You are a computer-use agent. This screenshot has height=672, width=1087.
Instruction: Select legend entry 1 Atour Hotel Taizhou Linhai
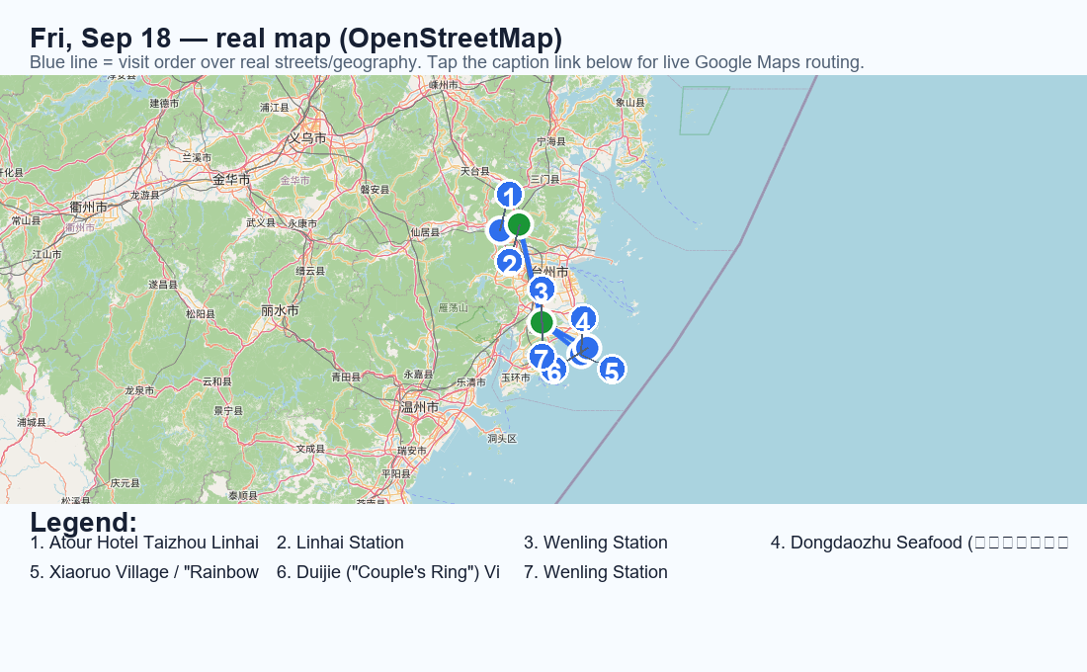[x=144, y=543]
